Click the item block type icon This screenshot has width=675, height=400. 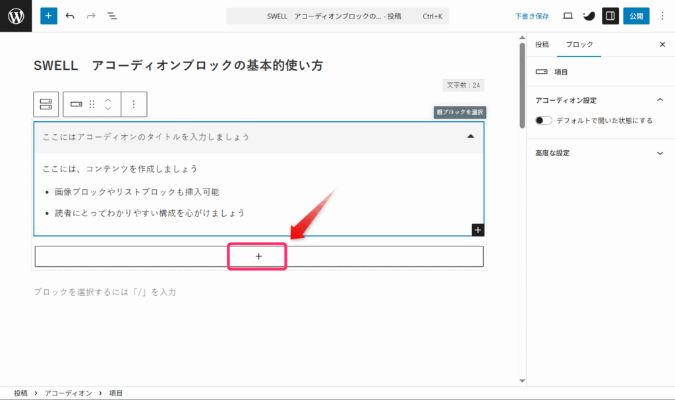tap(76, 104)
